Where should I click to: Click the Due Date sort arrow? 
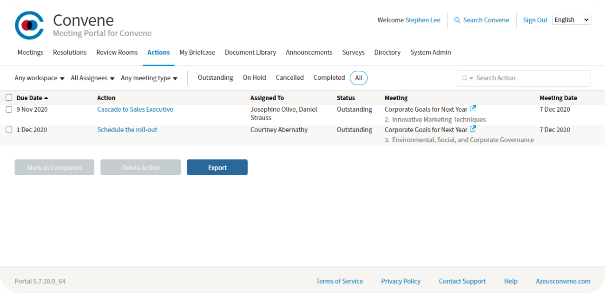point(46,98)
